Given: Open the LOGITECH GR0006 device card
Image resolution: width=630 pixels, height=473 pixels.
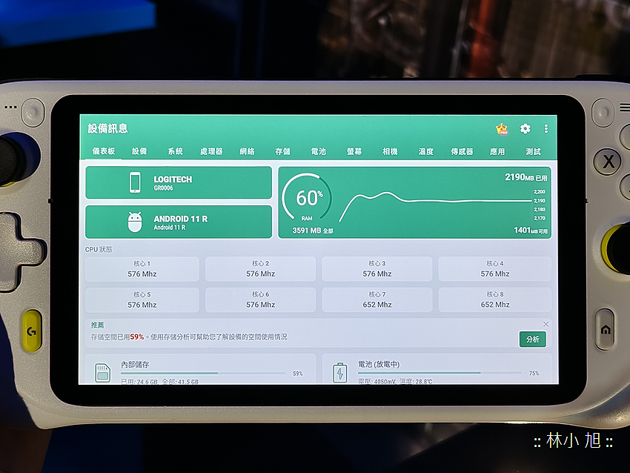Looking at the screenshot, I should (179, 183).
